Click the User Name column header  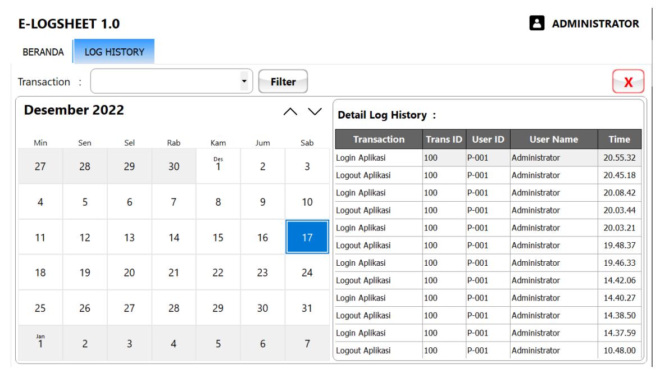[554, 139]
